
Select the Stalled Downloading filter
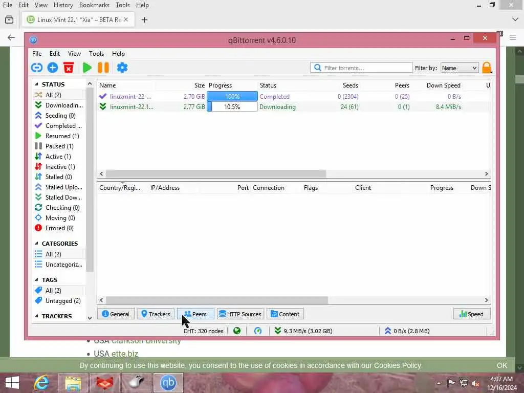click(59, 198)
